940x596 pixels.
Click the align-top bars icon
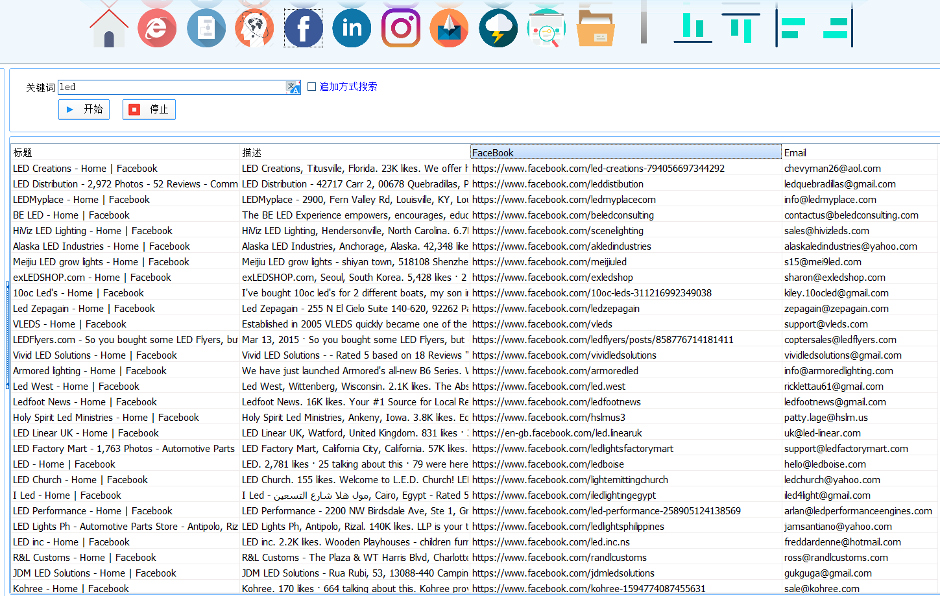tap(741, 28)
